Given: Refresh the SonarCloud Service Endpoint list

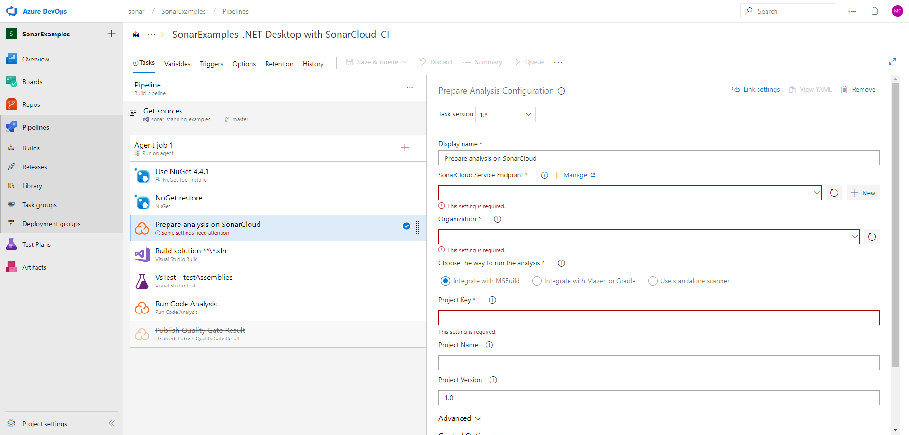Looking at the screenshot, I should tap(834, 192).
